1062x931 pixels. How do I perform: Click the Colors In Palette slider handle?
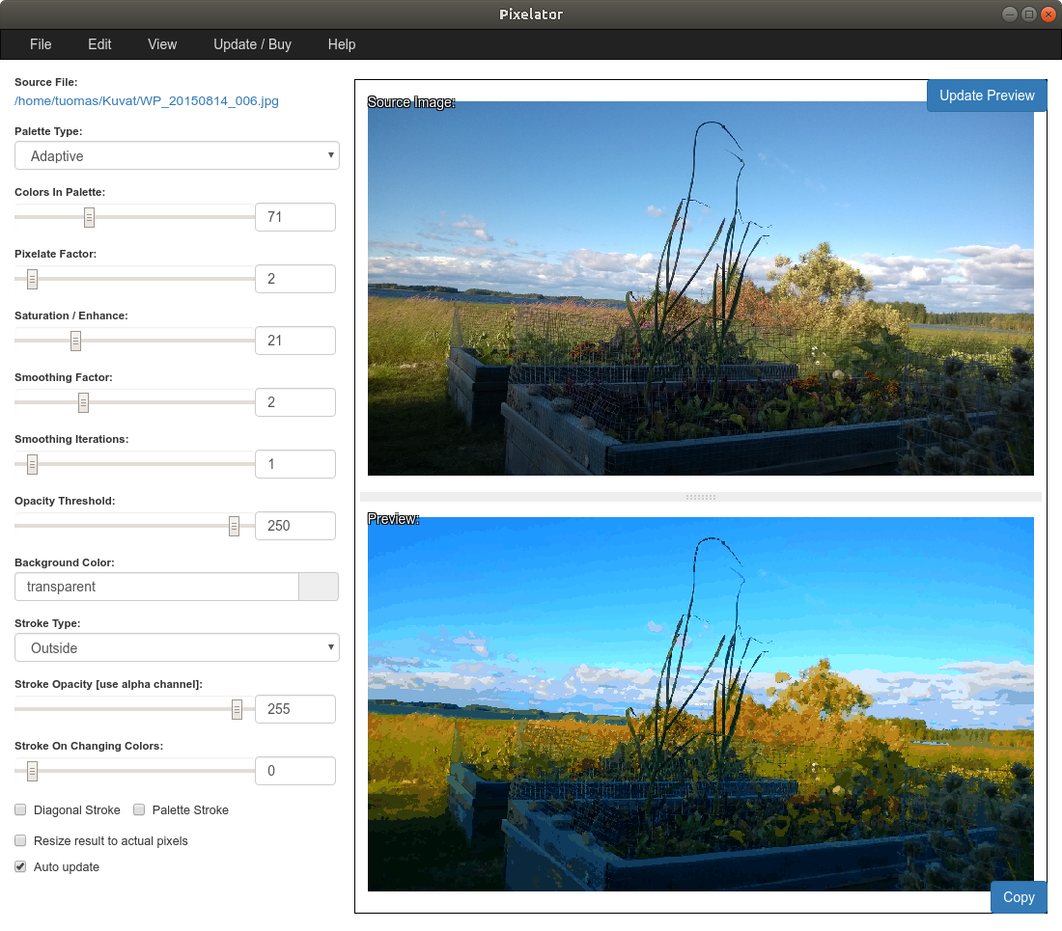coord(89,217)
